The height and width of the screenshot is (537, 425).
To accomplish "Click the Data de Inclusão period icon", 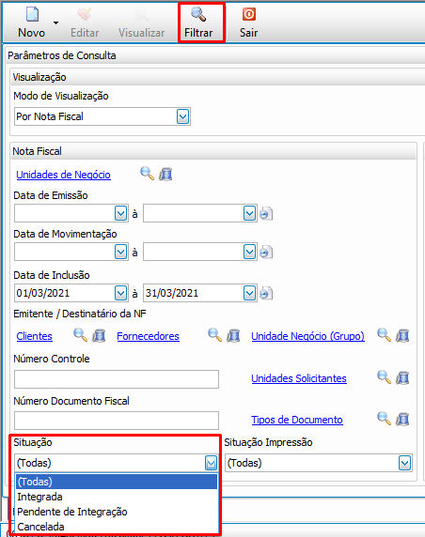I will coord(266,294).
